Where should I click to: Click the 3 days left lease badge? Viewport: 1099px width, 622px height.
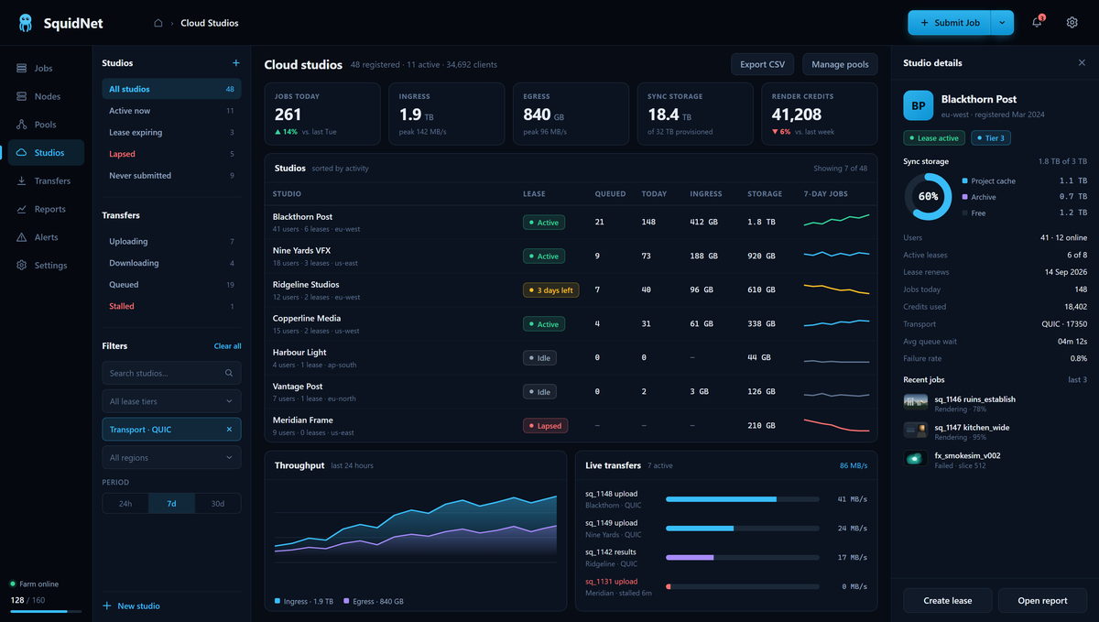pos(551,290)
